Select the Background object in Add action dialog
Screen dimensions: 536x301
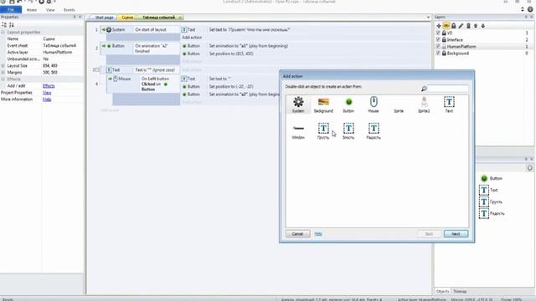click(x=323, y=105)
